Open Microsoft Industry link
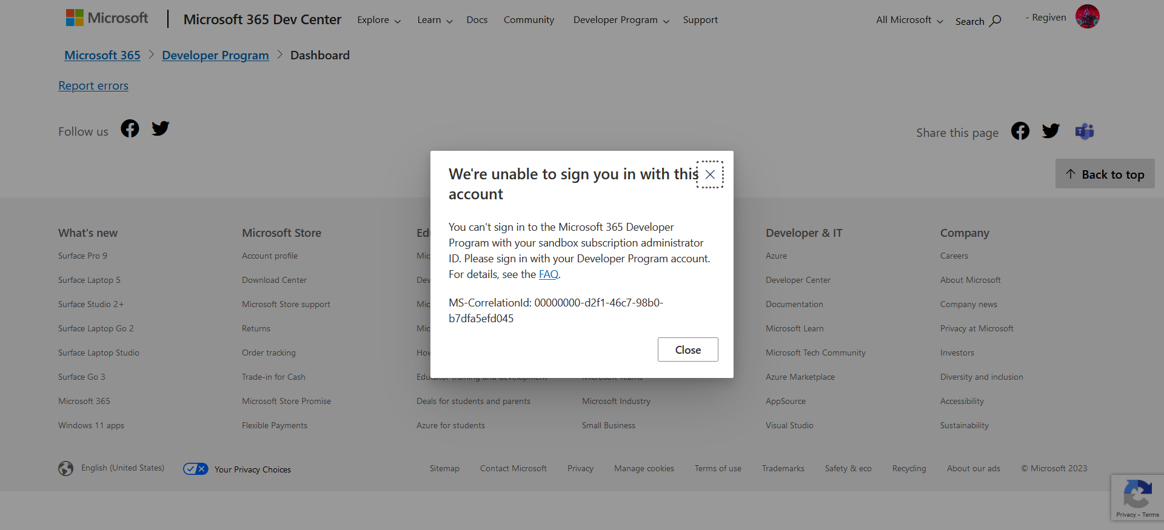1164x530 pixels. (x=616, y=401)
